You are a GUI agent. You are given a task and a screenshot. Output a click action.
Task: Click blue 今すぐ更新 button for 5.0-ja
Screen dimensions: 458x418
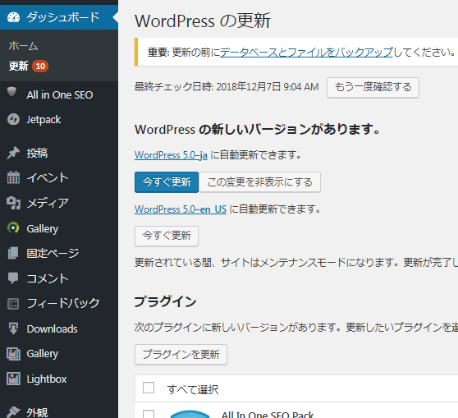pyautogui.click(x=167, y=182)
